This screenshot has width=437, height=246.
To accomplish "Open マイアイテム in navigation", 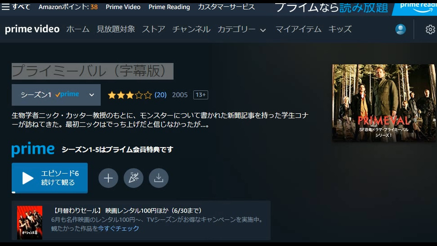I will point(298,29).
